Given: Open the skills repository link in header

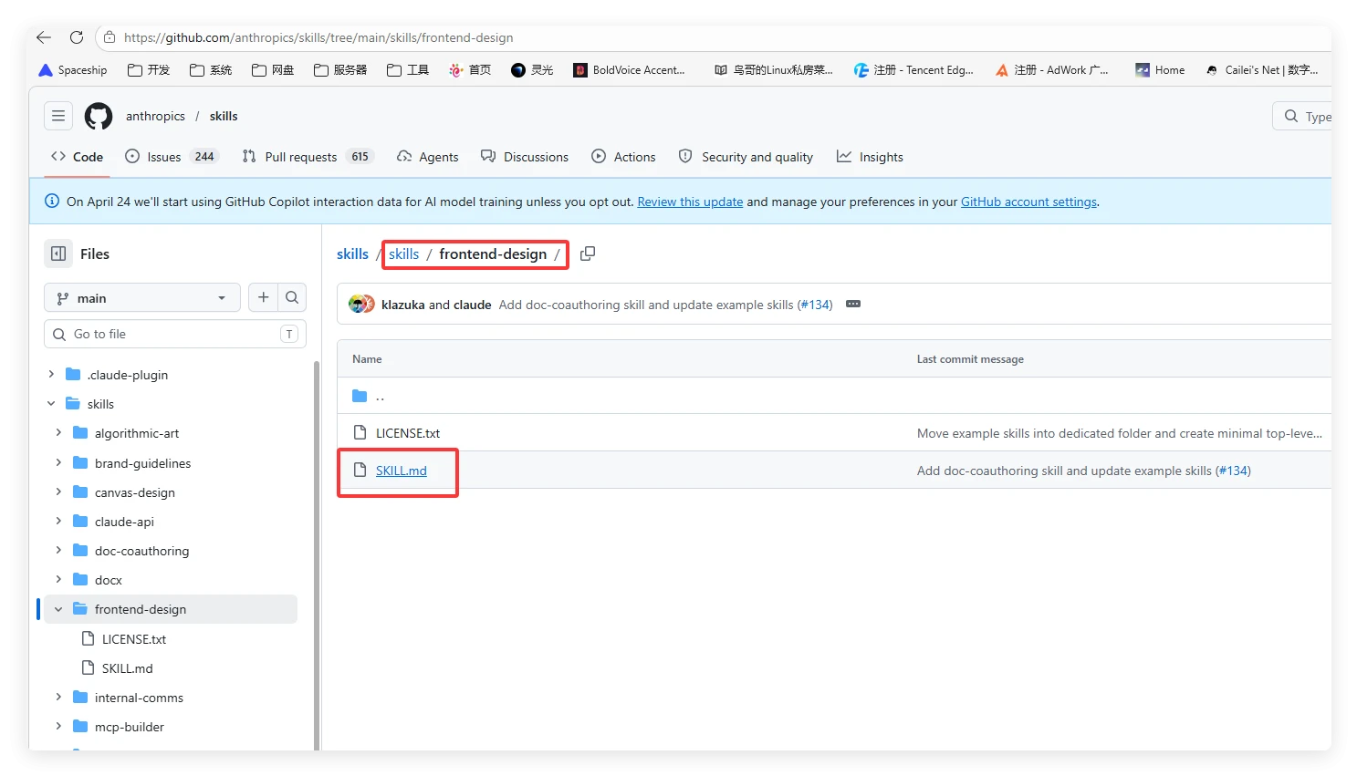Looking at the screenshot, I should [224, 116].
